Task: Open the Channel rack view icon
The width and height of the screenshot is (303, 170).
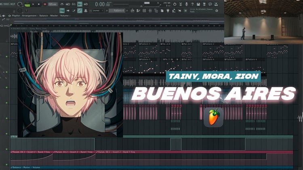Action: (x=144, y=11)
